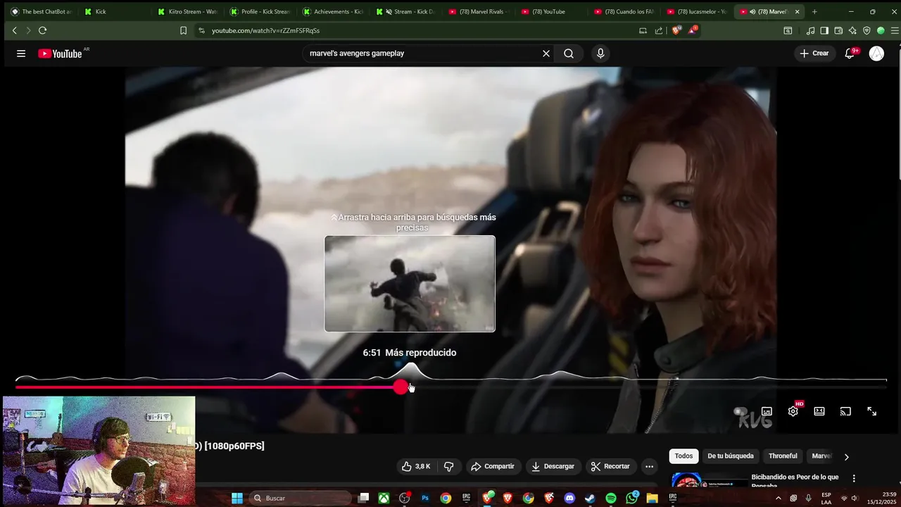Open Brave Shields lion icon

(x=676, y=30)
